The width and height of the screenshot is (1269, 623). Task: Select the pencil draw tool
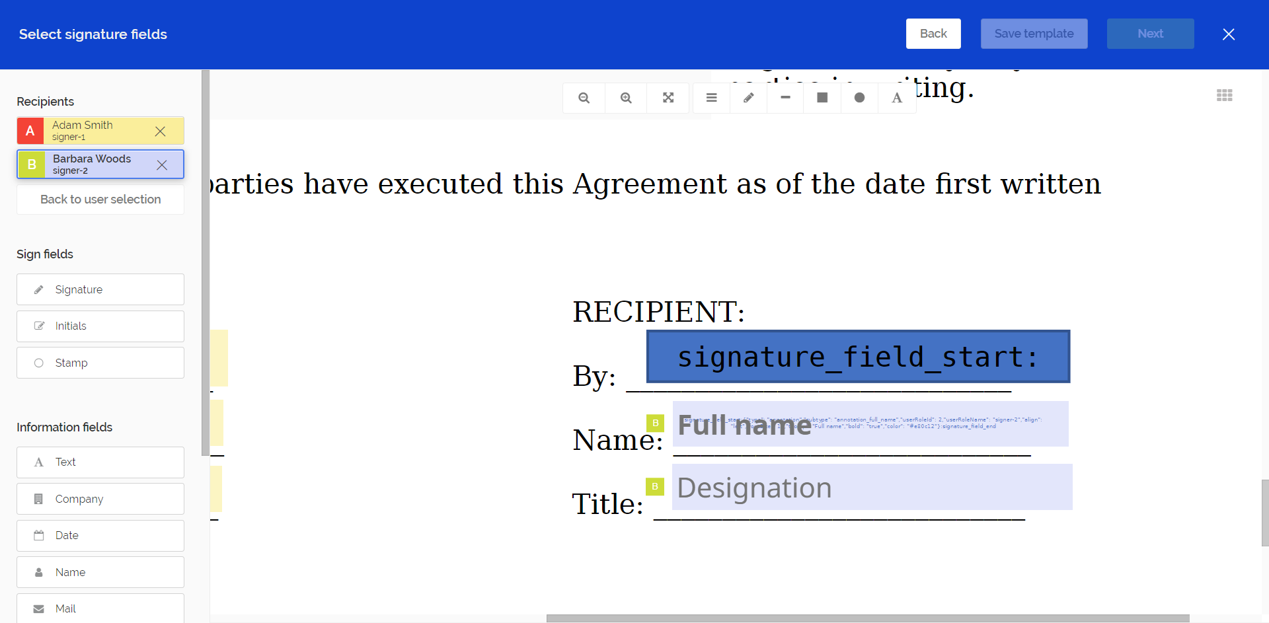point(748,98)
